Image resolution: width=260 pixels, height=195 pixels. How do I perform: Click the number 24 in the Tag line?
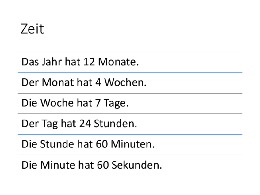(85, 124)
